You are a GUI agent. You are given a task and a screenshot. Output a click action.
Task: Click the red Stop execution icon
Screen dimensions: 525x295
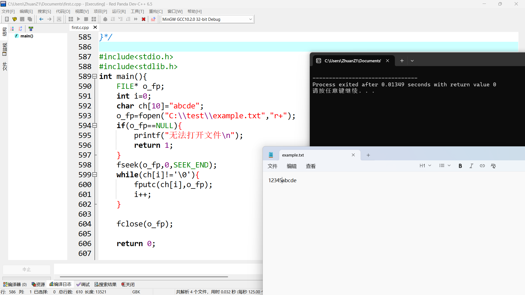[143, 19]
